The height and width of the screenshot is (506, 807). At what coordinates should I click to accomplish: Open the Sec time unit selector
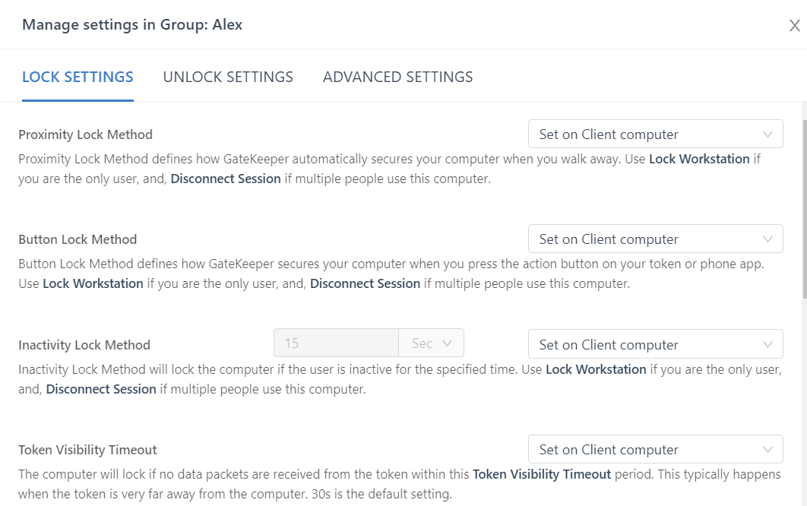tap(426, 343)
